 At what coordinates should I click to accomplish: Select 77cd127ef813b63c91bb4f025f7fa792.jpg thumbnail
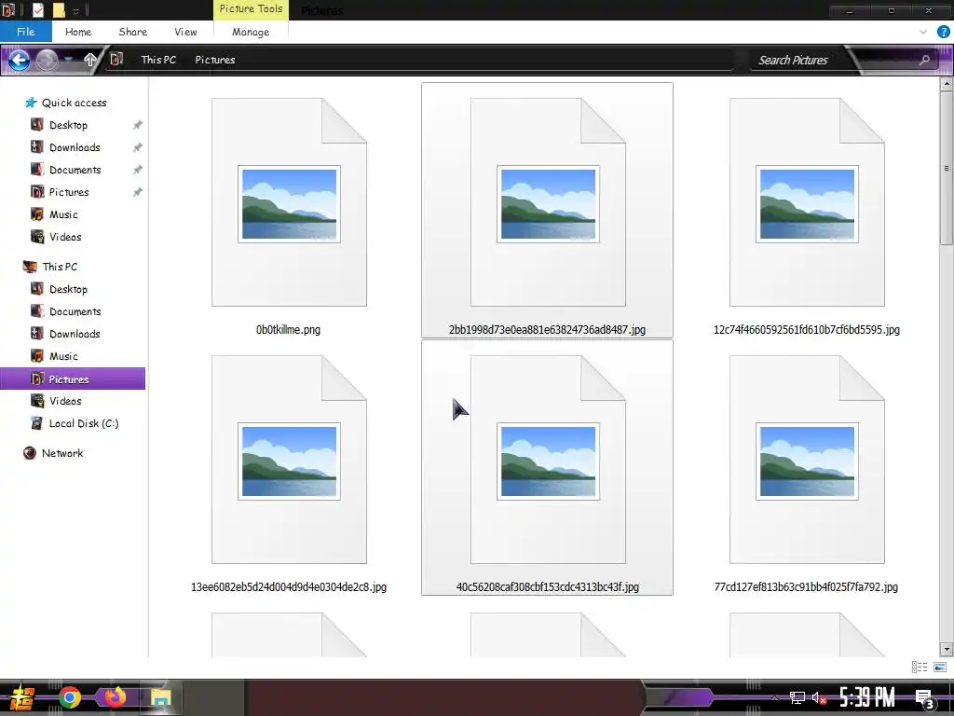point(807,460)
